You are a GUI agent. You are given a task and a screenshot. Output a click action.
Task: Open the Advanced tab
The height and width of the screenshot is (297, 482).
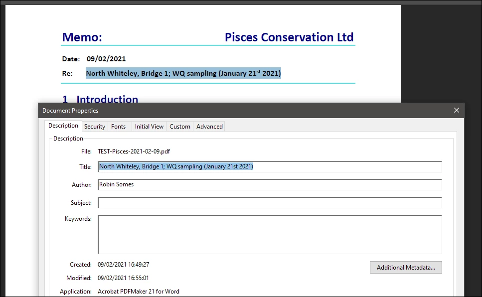point(209,127)
